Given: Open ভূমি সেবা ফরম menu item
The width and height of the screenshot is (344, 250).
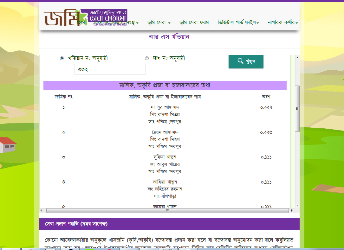Looking at the screenshot, I should pos(194,22).
